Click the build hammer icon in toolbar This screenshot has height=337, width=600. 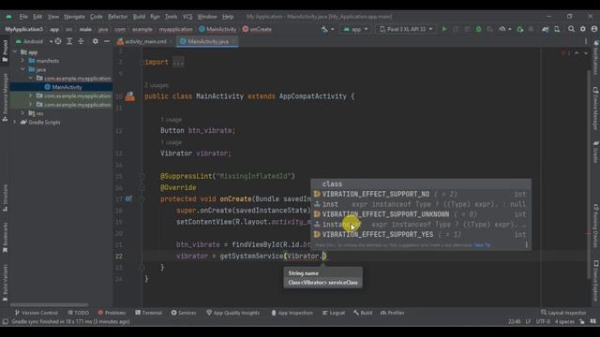pos(324,29)
